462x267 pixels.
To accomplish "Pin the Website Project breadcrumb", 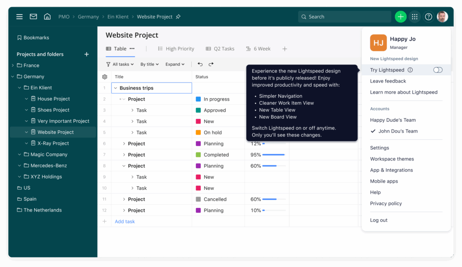I will pyautogui.click(x=178, y=17).
